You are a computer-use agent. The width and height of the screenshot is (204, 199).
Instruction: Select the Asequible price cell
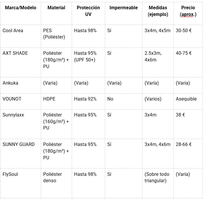pos(186,99)
